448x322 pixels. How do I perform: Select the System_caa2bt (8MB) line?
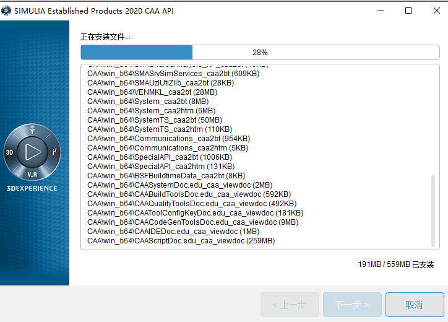[x=148, y=102]
